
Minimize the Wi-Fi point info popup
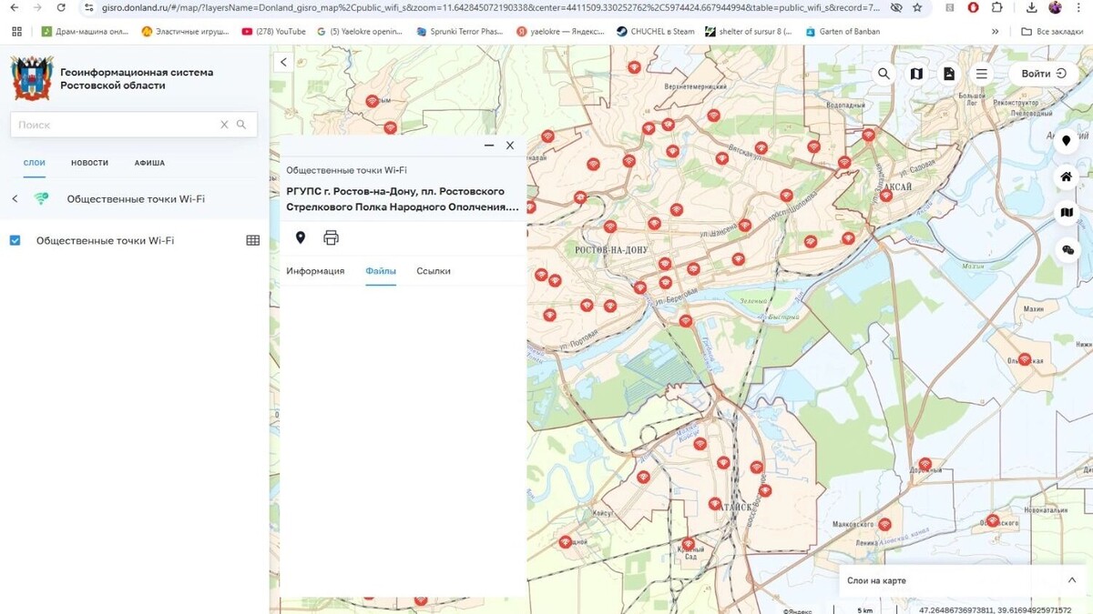pos(489,146)
